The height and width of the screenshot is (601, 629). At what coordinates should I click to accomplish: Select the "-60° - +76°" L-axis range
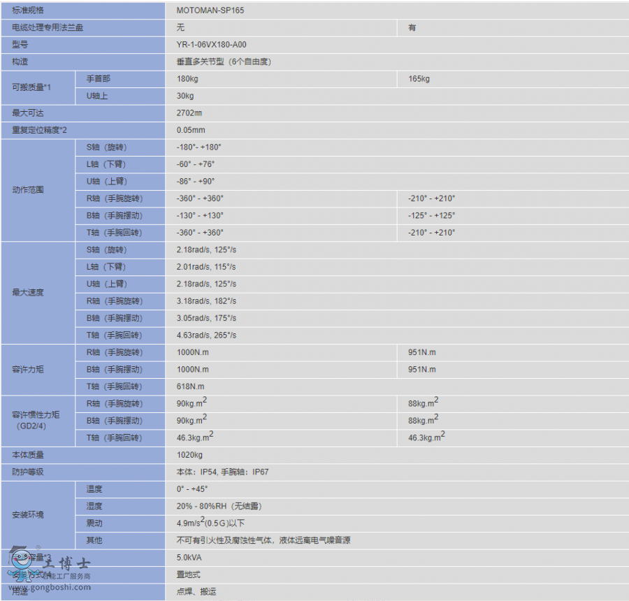click(196, 164)
